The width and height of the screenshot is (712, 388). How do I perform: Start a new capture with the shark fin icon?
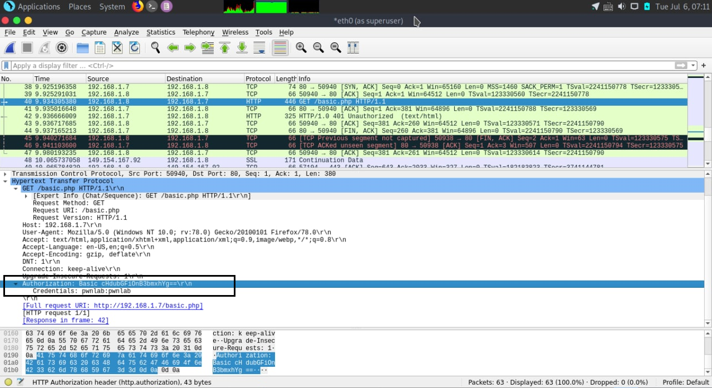[11, 48]
